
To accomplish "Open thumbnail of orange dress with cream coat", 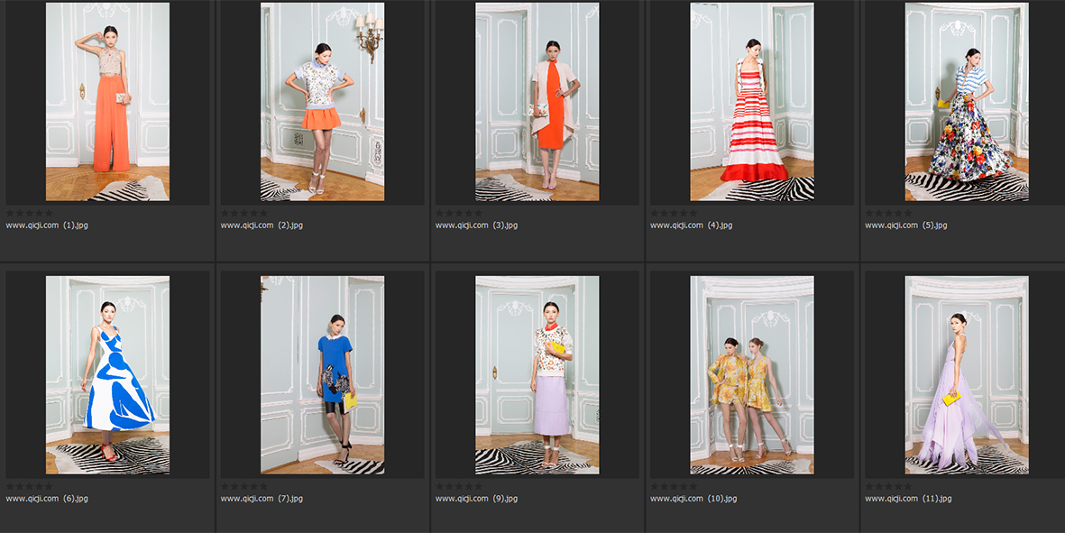I will click(537, 102).
